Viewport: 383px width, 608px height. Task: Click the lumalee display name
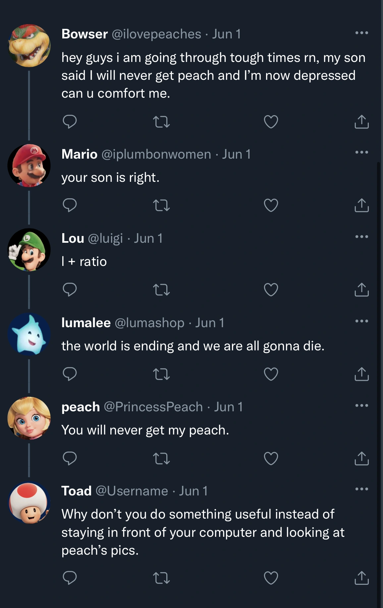86,323
